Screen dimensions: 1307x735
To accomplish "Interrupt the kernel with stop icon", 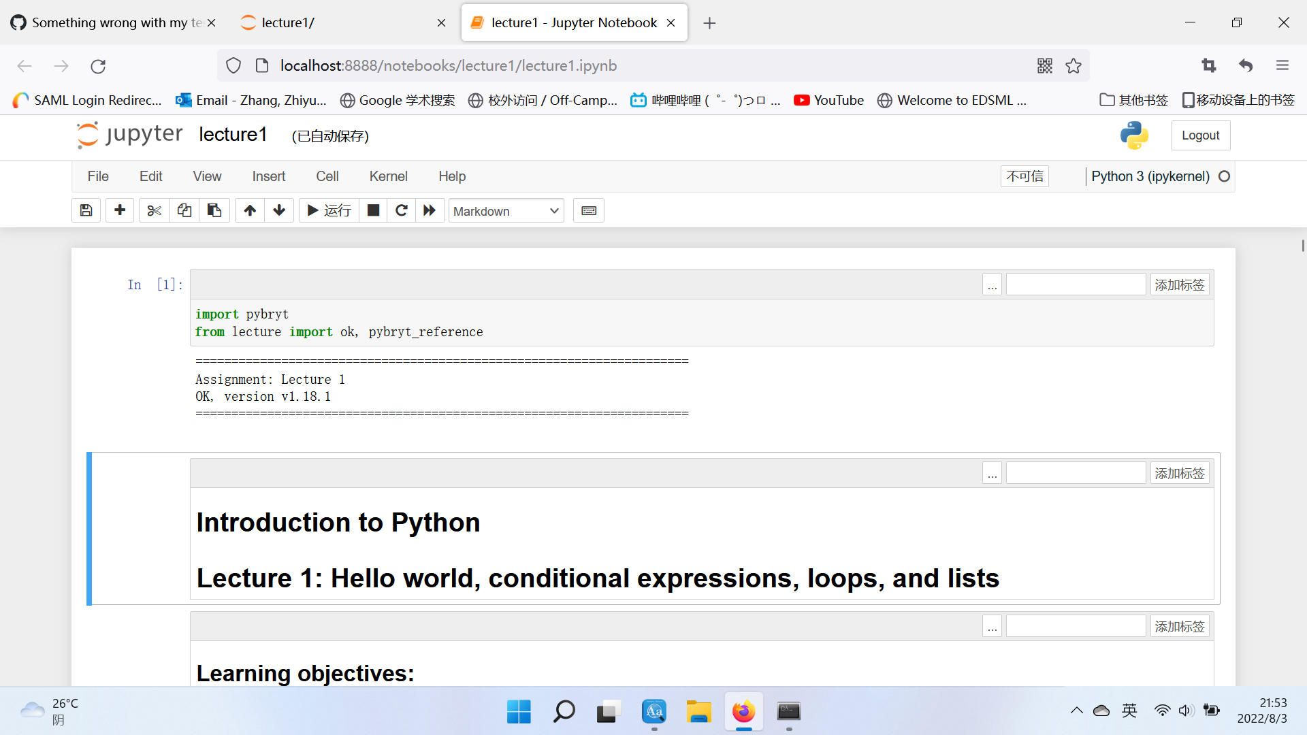I will (x=373, y=210).
